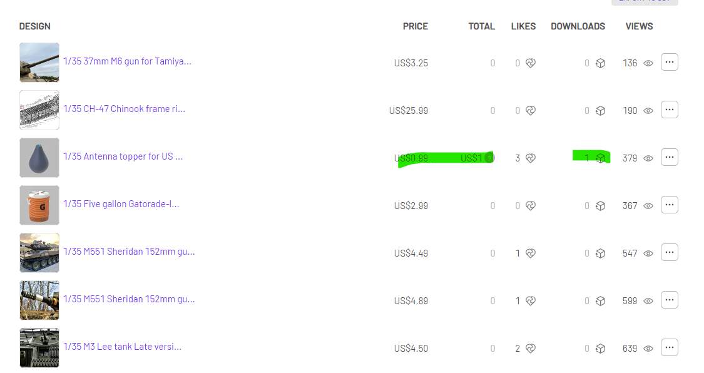This screenshot has width=704, height=373.
Task: Click views eye icon for US$4.89 Sheridan row
Action: pyautogui.click(x=648, y=301)
